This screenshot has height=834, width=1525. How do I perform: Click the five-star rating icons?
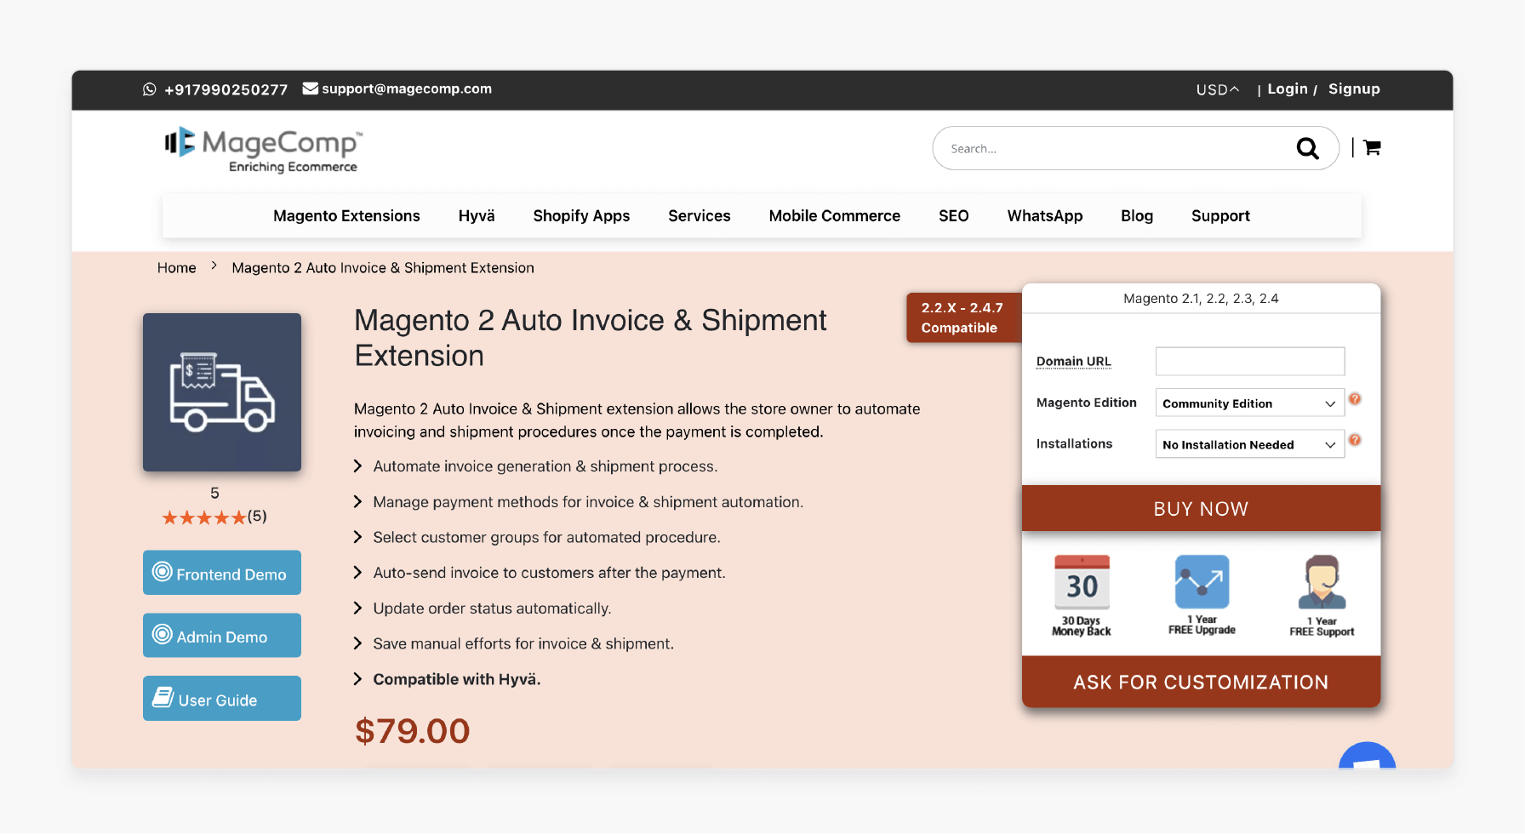[203, 517]
